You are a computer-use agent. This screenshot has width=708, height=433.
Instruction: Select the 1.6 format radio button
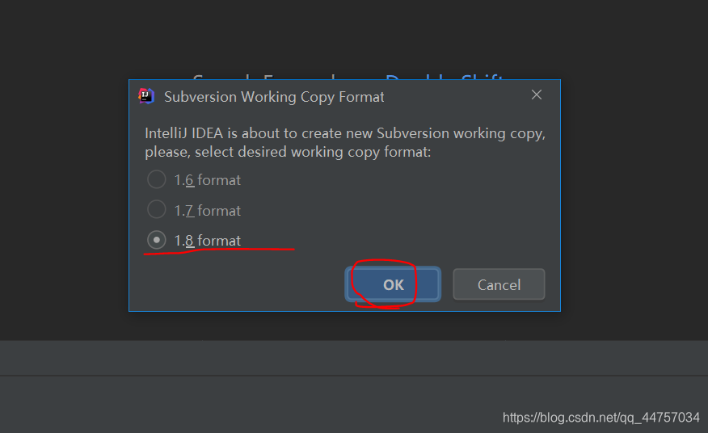coord(157,179)
